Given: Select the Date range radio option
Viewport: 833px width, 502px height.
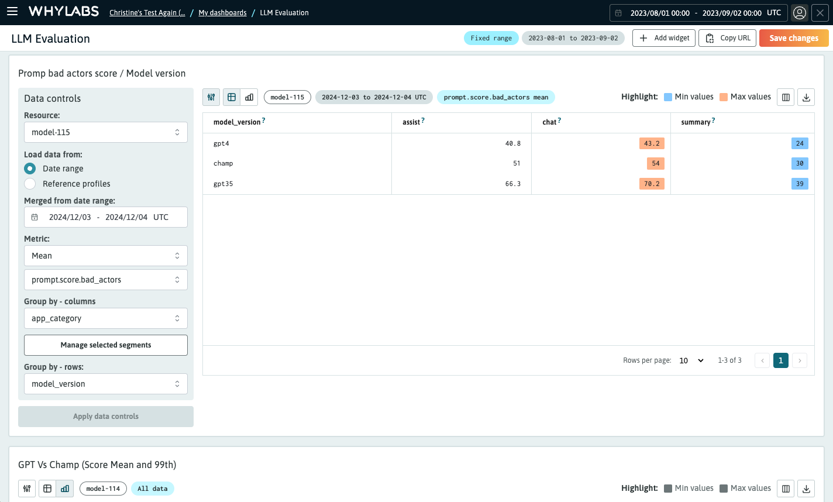Looking at the screenshot, I should point(30,169).
